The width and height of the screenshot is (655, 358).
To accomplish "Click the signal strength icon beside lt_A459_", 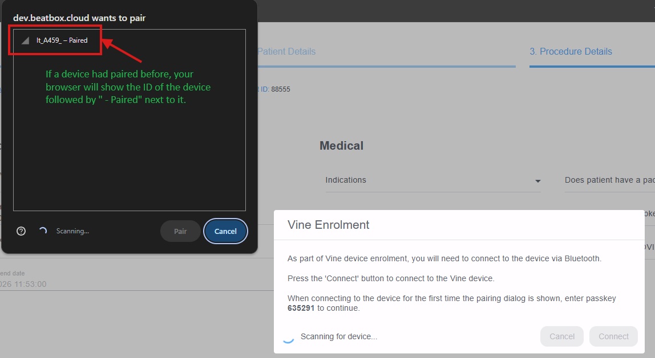I will tap(25, 40).
